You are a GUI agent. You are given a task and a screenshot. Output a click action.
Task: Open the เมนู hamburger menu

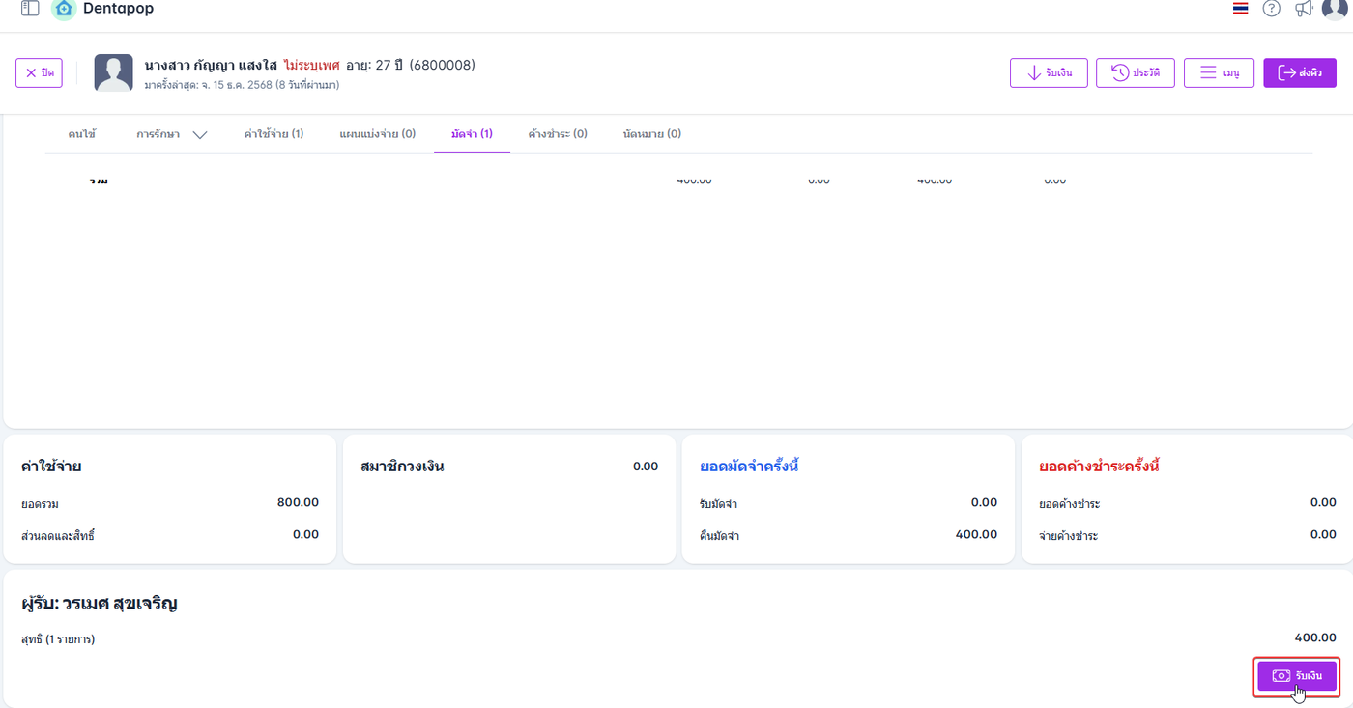tap(1219, 73)
